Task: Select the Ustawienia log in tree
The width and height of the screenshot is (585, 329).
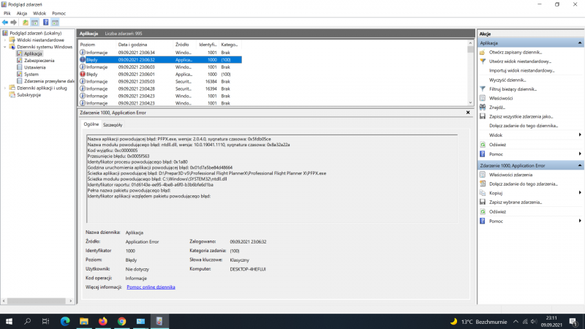Action: tap(34, 67)
